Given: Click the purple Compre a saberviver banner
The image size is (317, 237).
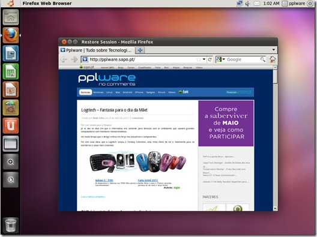Looking at the screenshot, I should click(226, 123).
